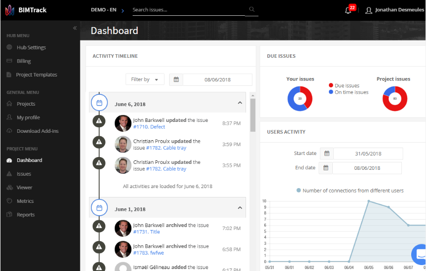This screenshot has width=426, height=271.
Task: Open the Filter by dropdown
Action: (145, 79)
